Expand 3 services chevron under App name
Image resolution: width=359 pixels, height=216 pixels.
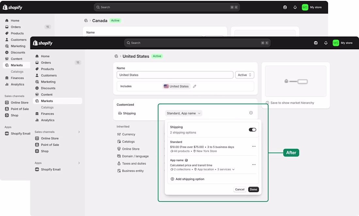233,170
